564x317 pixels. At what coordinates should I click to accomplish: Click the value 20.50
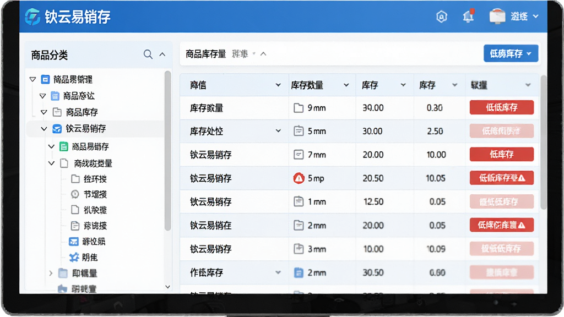pos(373,178)
